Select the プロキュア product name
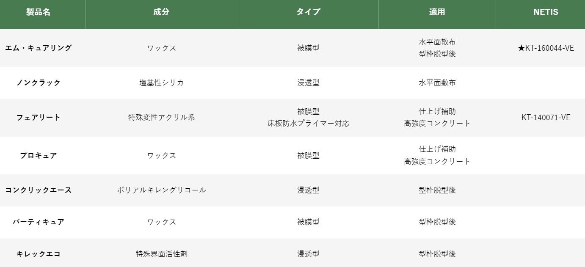Image resolution: width=585 pixels, height=267 pixels. [x=39, y=155]
